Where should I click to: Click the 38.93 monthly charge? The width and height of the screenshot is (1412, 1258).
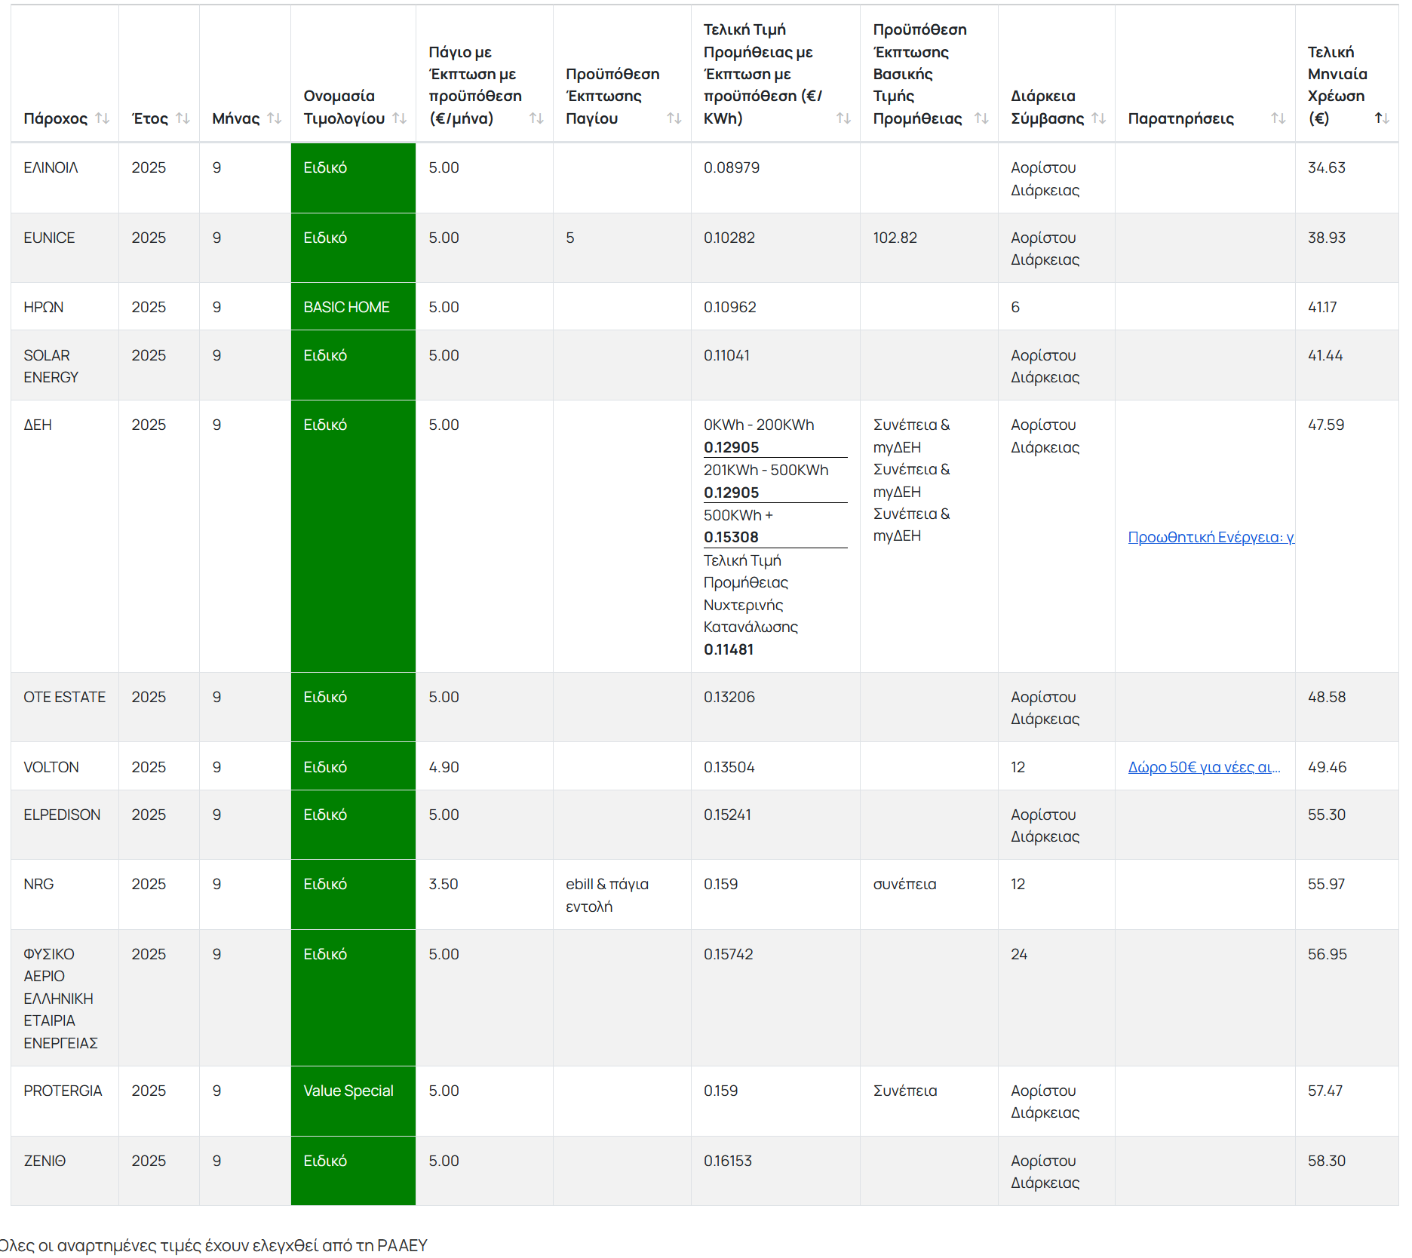pos(1327,238)
